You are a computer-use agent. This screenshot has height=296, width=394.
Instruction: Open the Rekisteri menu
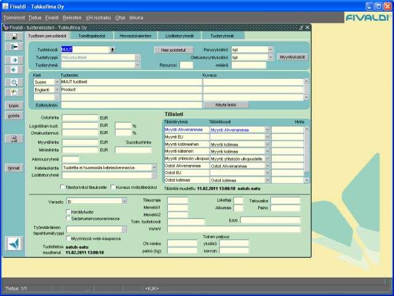pyautogui.click(x=72, y=18)
